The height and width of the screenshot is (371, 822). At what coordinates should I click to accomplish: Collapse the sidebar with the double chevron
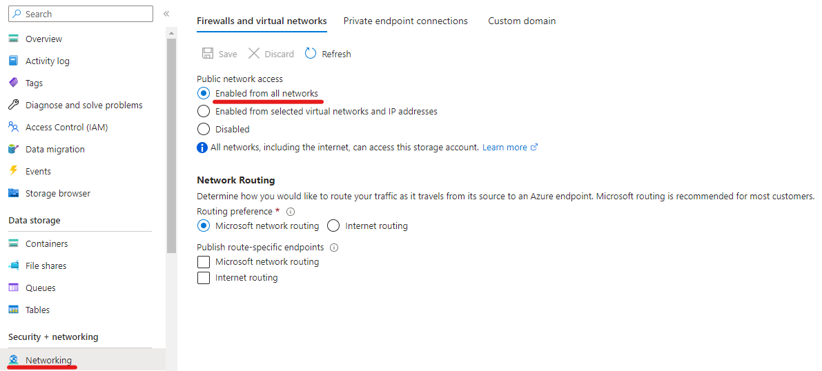coord(166,14)
